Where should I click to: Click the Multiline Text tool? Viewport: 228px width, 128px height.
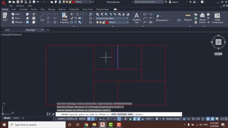coord(137,18)
